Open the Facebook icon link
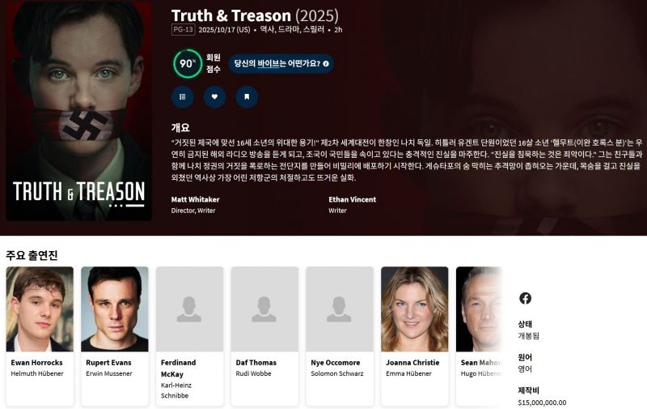Image resolution: width=647 pixels, height=409 pixels. tap(525, 298)
